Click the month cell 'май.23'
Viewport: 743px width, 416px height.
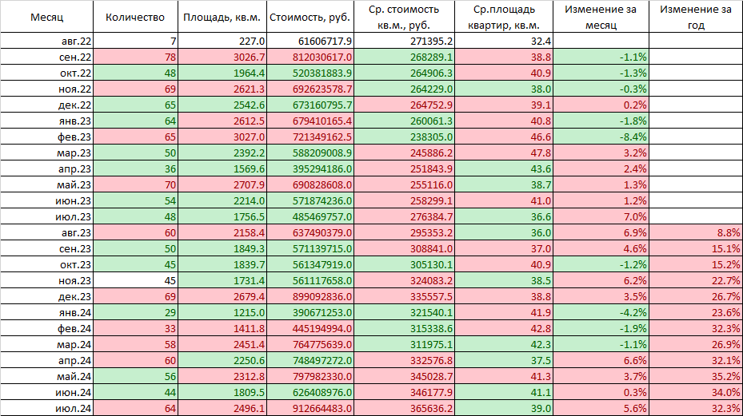pos(47,184)
